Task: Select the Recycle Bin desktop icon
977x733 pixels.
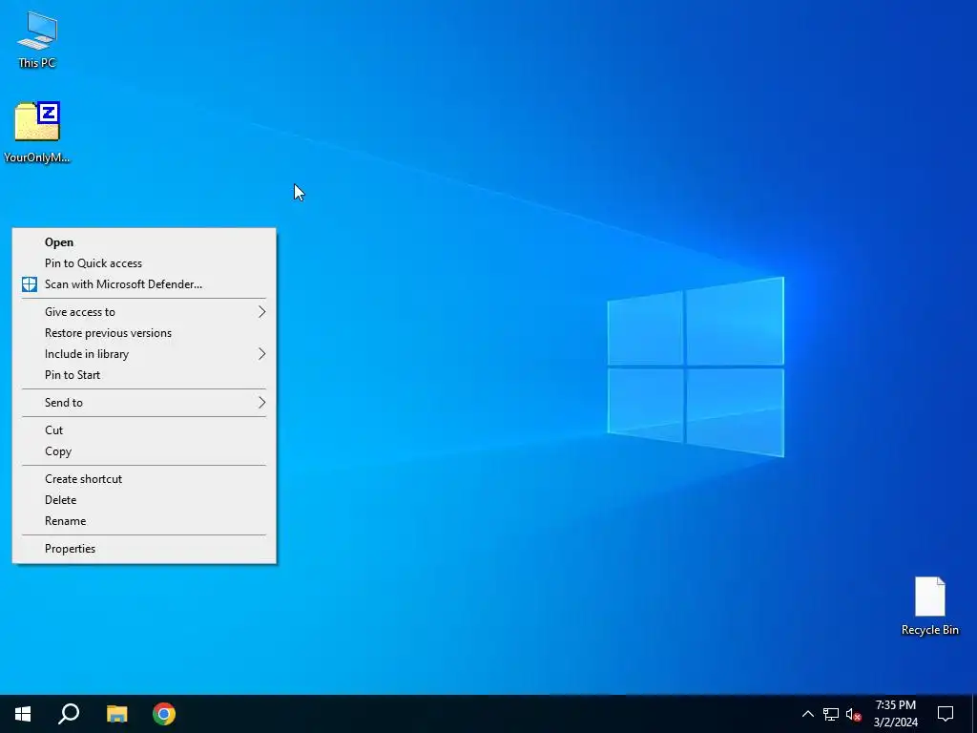Action: [x=929, y=606]
